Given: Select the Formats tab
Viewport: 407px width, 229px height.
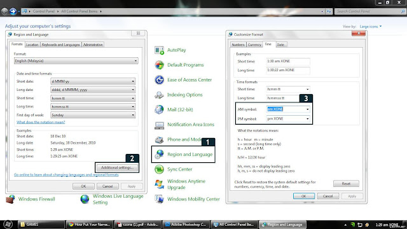Looking at the screenshot, I should click(17, 44).
